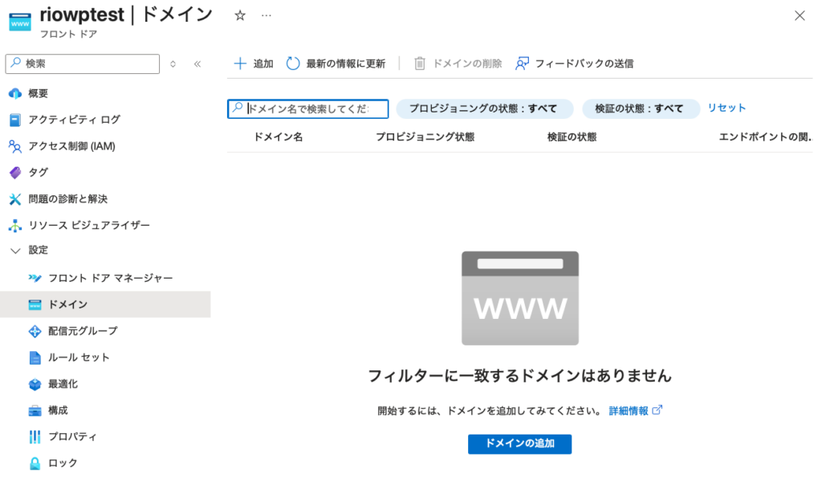Click the 配信元グループ diamond icon
Image resolution: width=822 pixels, height=478 pixels.
(35, 331)
